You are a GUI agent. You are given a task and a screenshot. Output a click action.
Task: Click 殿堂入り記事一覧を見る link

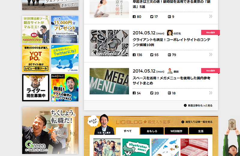197,122
